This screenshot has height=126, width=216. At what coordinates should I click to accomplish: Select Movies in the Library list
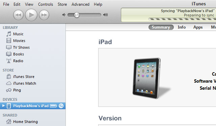pyautogui.click(x=19, y=41)
